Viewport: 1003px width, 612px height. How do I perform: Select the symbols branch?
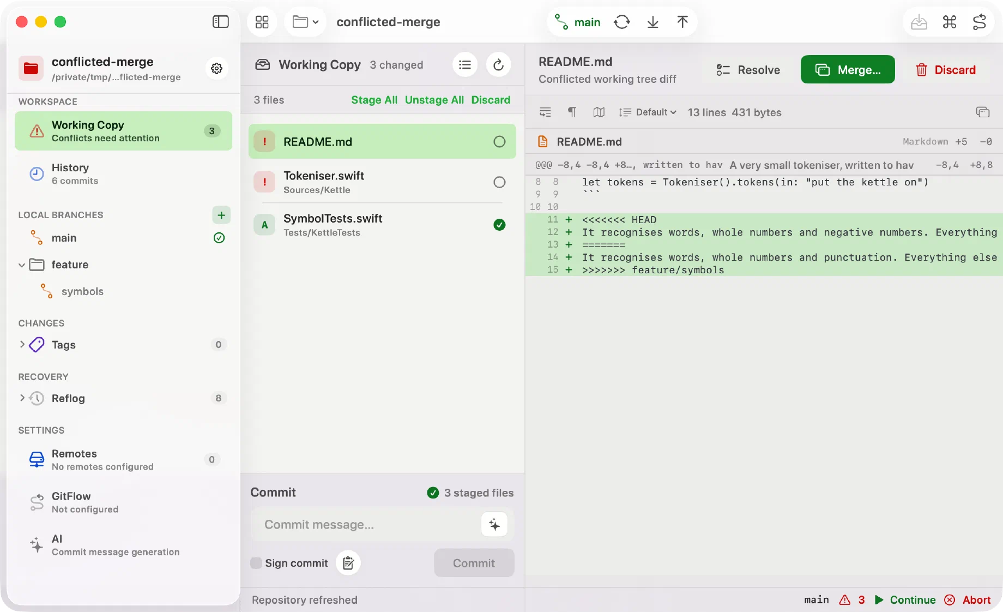point(82,291)
